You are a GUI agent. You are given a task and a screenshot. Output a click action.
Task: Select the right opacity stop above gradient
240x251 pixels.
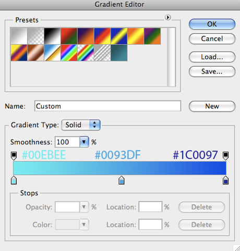(x=226, y=156)
